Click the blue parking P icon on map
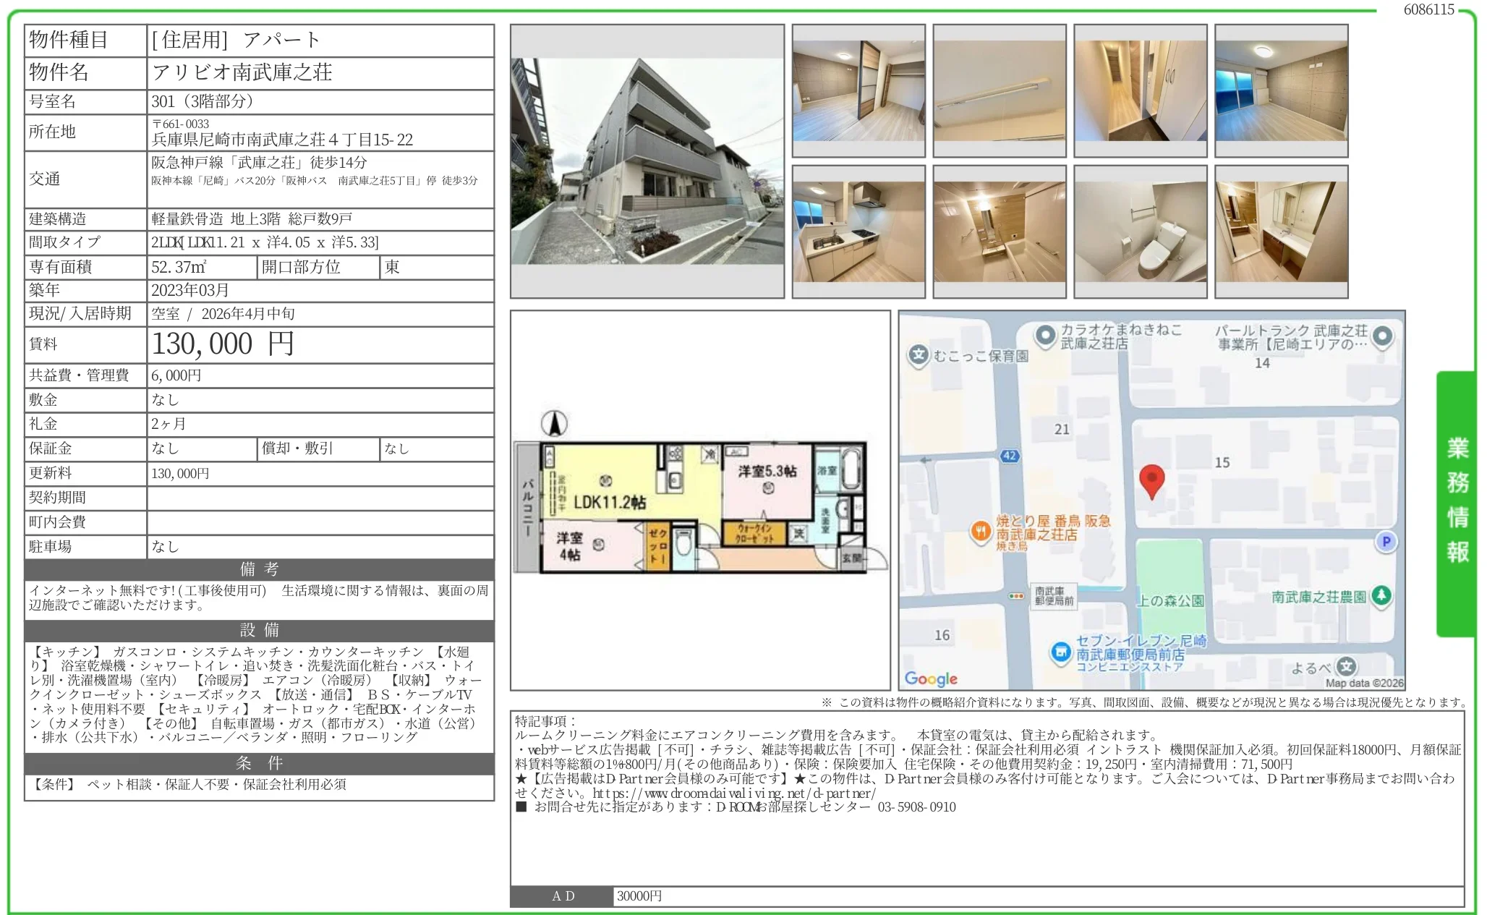The width and height of the screenshot is (1487, 915). coord(1386,541)
